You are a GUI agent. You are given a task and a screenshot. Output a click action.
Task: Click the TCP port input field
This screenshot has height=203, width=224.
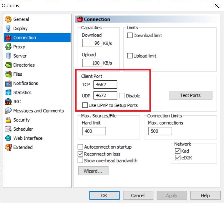105,84
